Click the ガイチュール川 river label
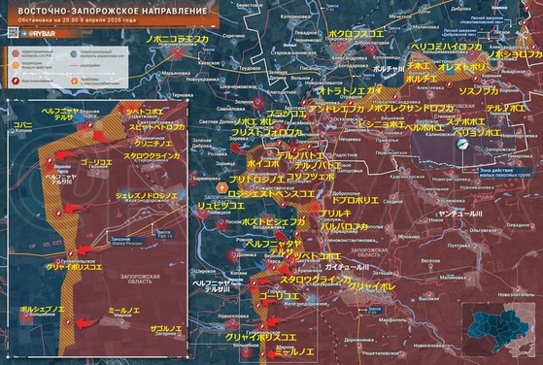 pyautogui.click(x=347, y=267)
